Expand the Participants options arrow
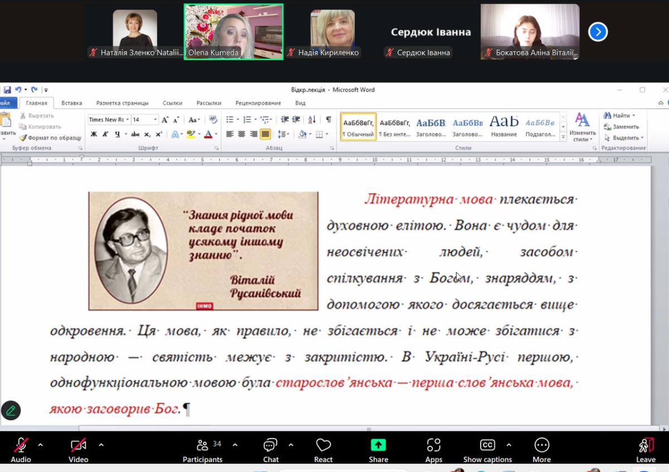 [235, 445]
